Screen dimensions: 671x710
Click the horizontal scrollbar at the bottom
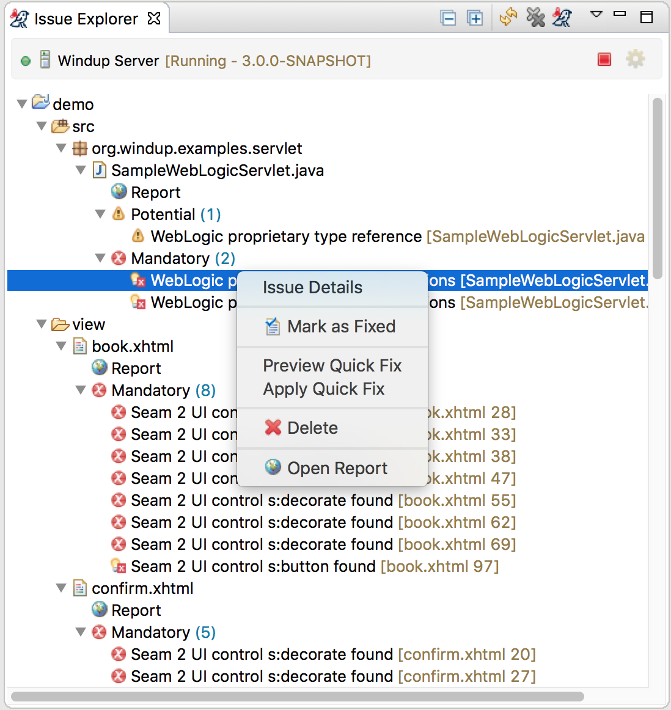click(297, 697)
